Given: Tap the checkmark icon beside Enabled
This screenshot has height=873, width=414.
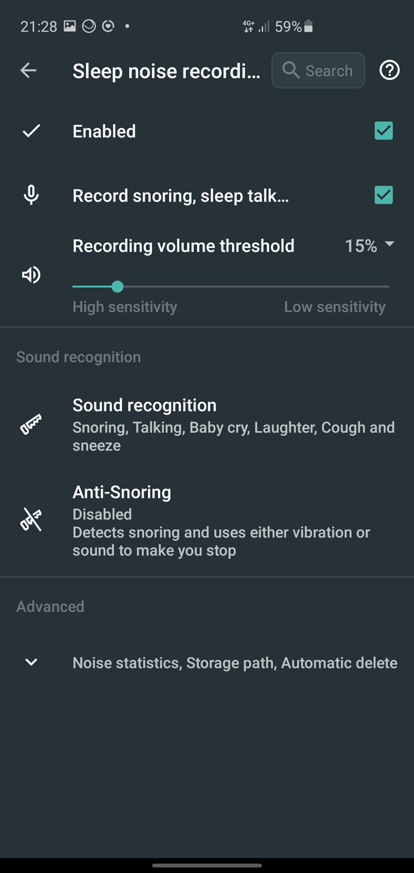Looking at the screenshot, I should [31, 131].
